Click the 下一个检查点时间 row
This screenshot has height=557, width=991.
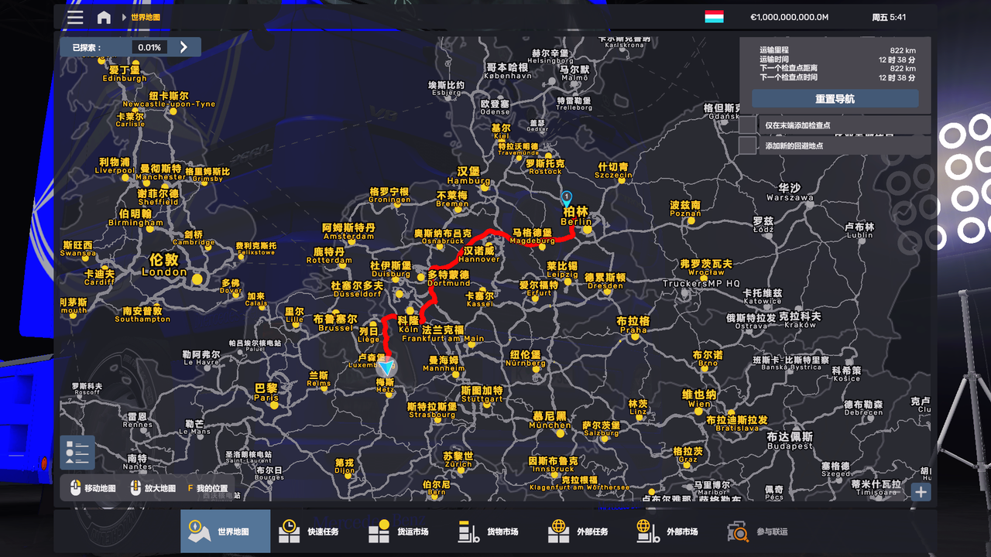[837, 77]
